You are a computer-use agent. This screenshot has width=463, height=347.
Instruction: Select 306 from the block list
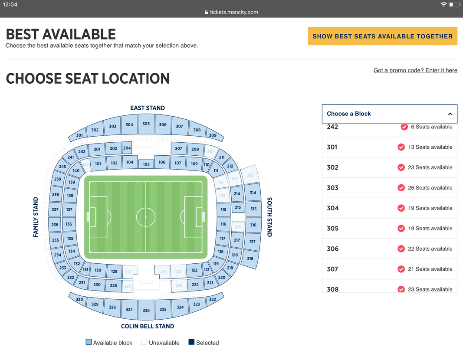pyautogui.click(x=333, y=249)
